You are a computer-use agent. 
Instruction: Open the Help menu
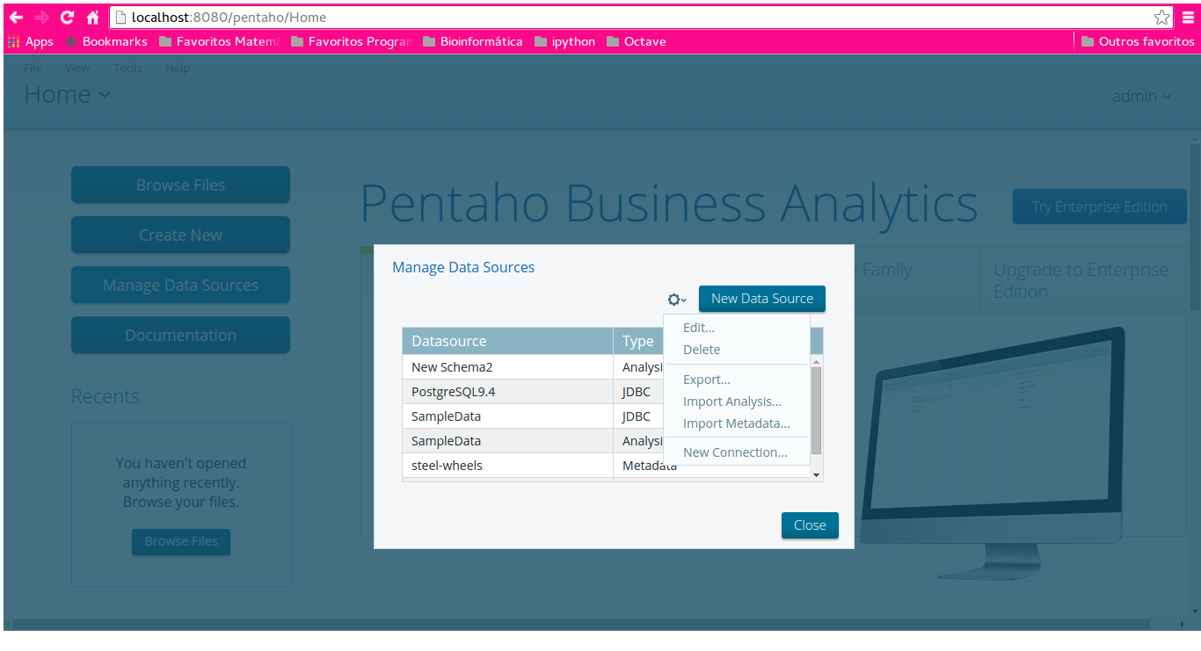point(178,68)
